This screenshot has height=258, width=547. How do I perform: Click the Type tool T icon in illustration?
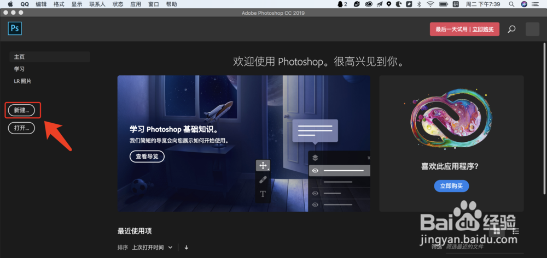pyautogui.click(x=263, y=194)
